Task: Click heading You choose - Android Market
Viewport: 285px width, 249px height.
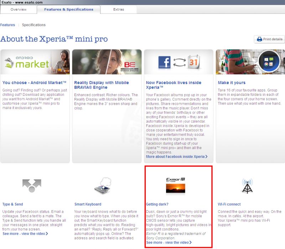Action: (34, 83)
